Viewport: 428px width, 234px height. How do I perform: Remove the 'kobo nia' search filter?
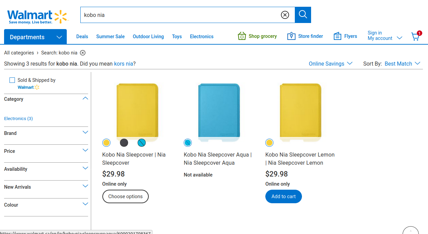[83, 53]
